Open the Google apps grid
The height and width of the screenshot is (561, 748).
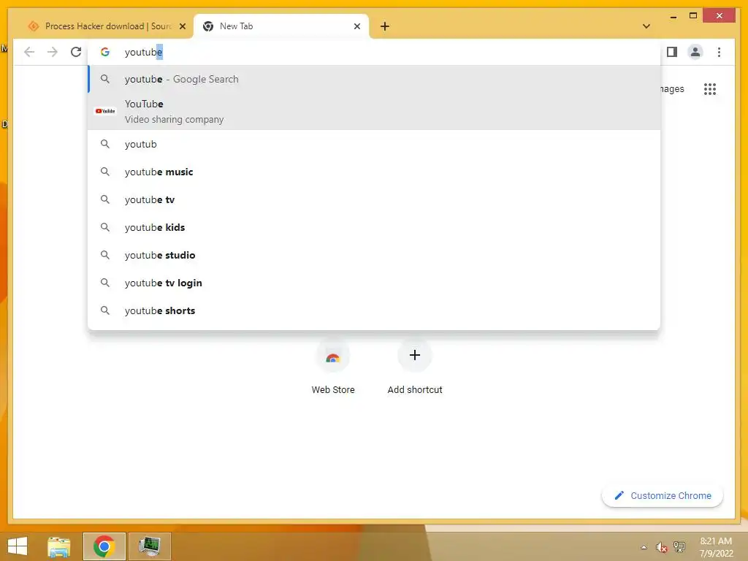tap(710, 88)
